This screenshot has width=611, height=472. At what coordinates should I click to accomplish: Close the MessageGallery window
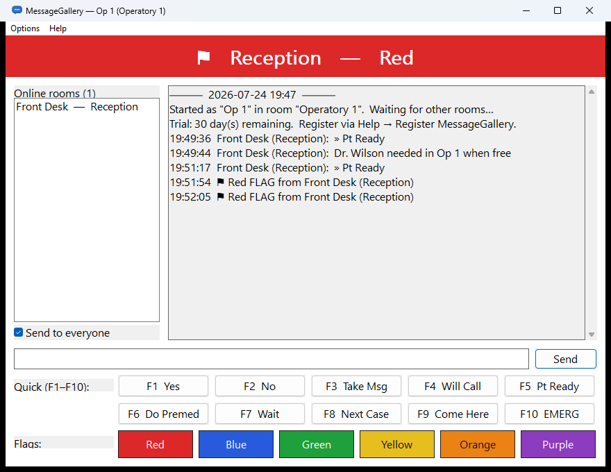click(x=589, y=10)
